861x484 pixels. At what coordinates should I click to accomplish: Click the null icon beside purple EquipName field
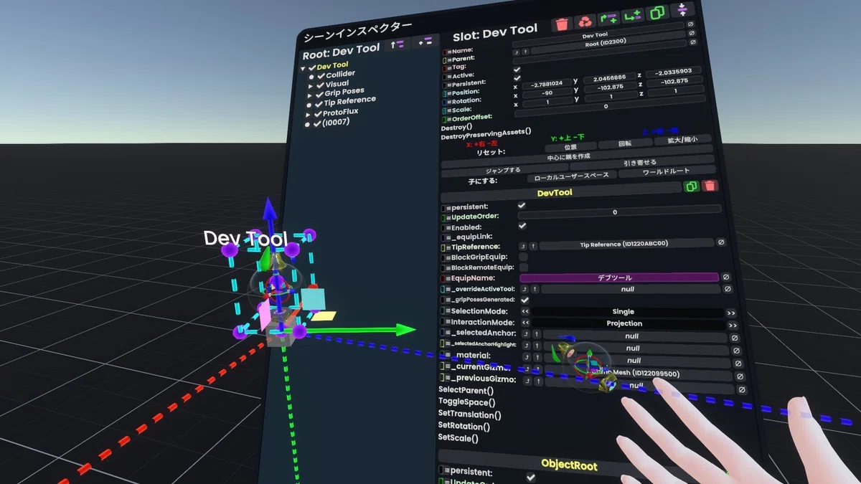725,277
